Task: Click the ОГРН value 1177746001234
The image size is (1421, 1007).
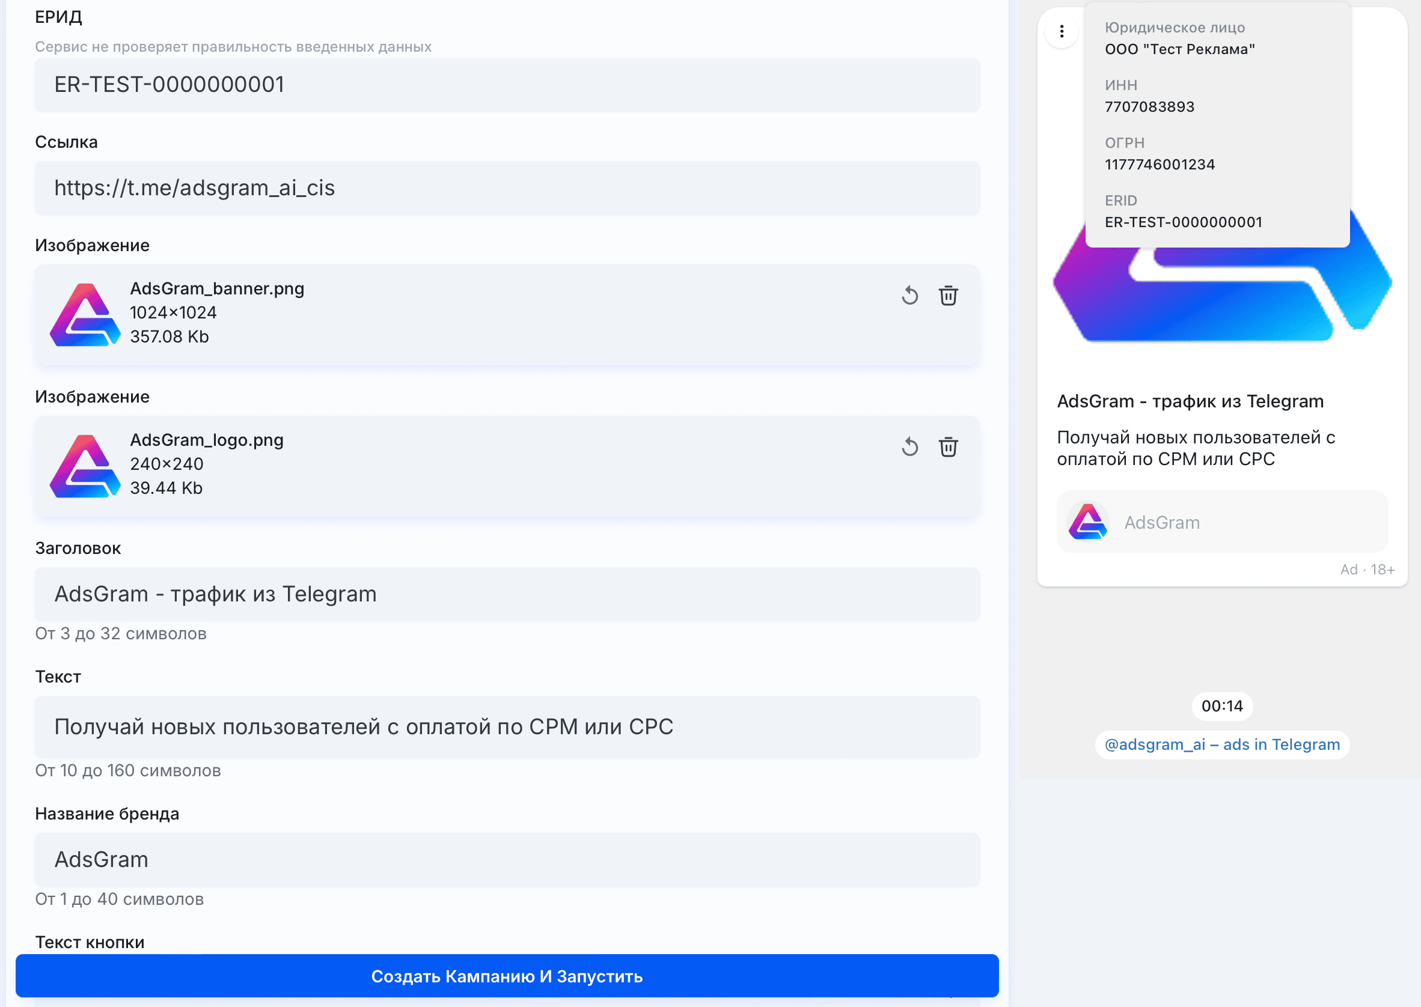Action: click(x=1160, y=164)
